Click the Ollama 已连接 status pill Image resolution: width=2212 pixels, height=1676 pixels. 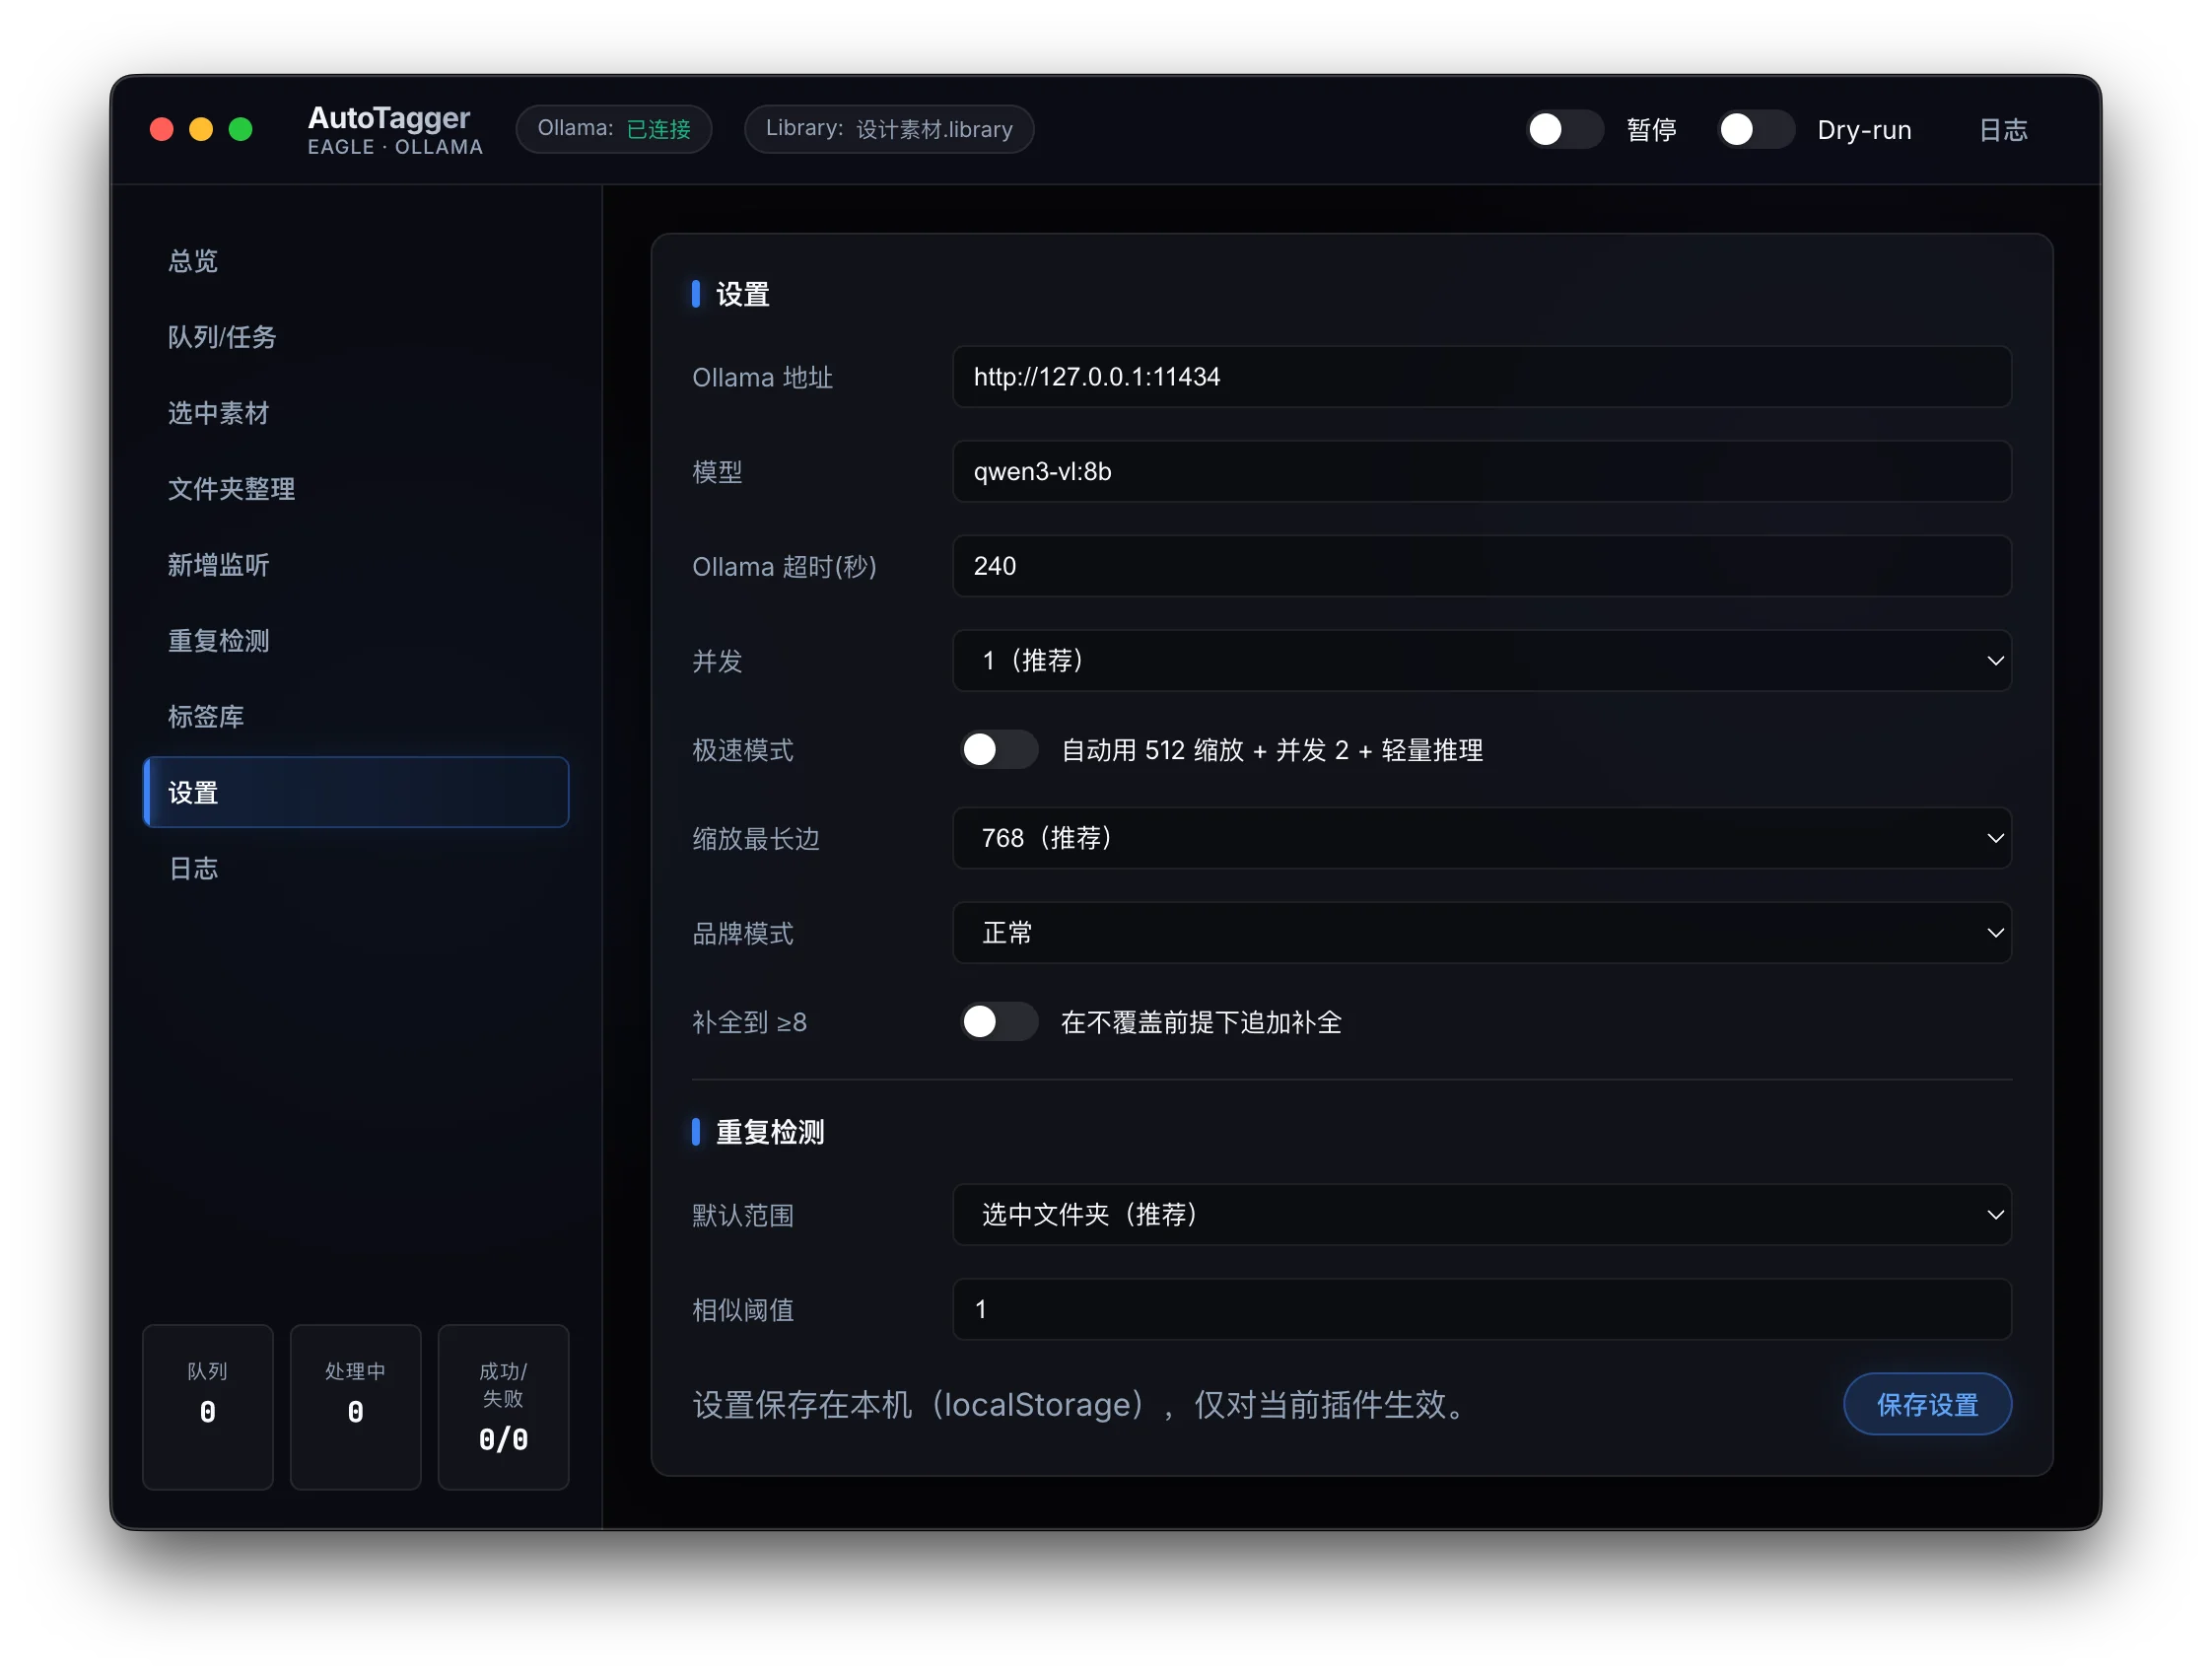tap(613, 129)
